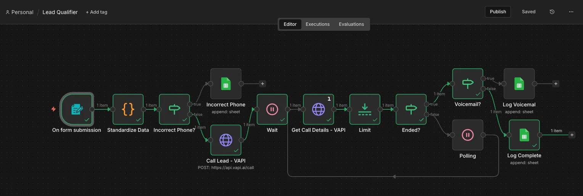583x196 pixels.
Task: Select the Ended? IF node
Action: click(x=411, y=109)
